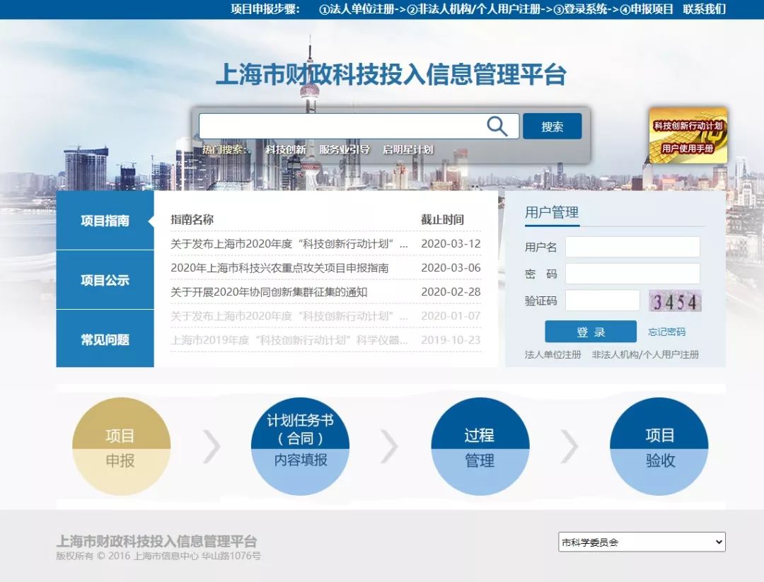Open 法人单位注册 registration link
This screenshot has width=764, height=582.
552,354
